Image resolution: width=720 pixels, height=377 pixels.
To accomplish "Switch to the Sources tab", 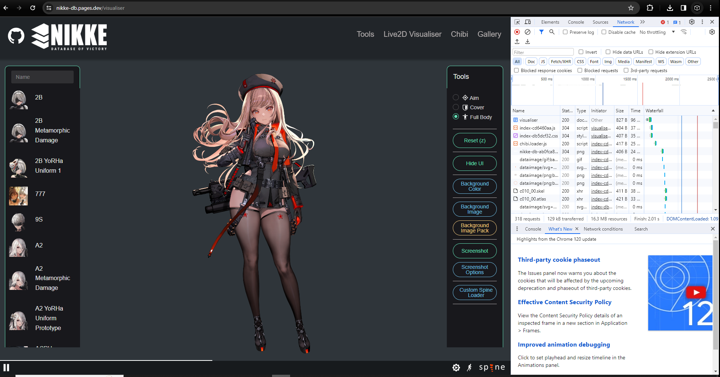I will [x=600, y=22].
